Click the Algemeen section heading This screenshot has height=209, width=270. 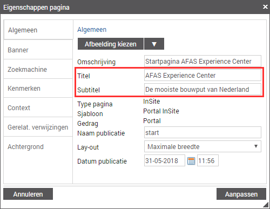click(x=92, y=30)
